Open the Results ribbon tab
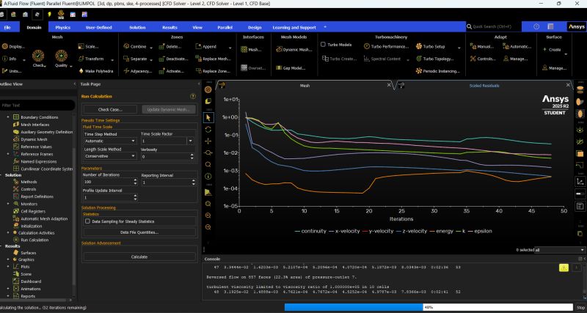 [169, 27]
